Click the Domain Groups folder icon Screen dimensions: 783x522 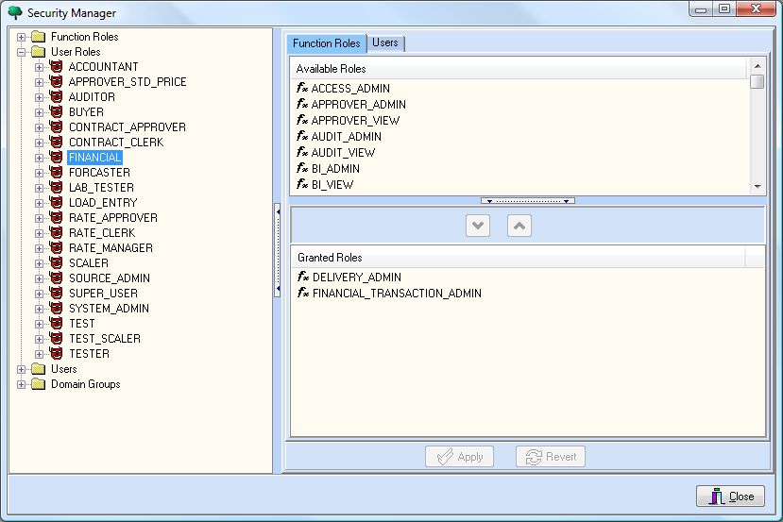tap(38, 384)
